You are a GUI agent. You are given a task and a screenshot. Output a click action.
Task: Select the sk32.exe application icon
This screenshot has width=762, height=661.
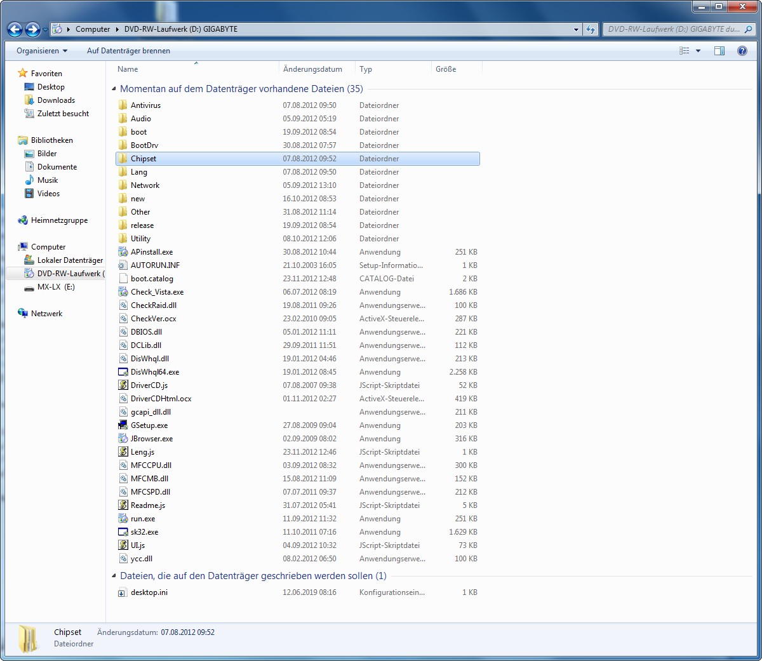(123, 532)
